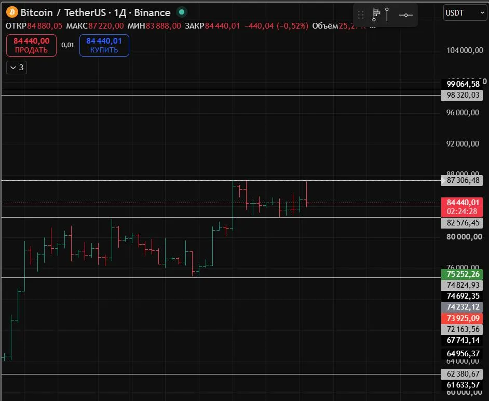Click the blue КУПИТЬ 84 440,01 button

point(104,45)
